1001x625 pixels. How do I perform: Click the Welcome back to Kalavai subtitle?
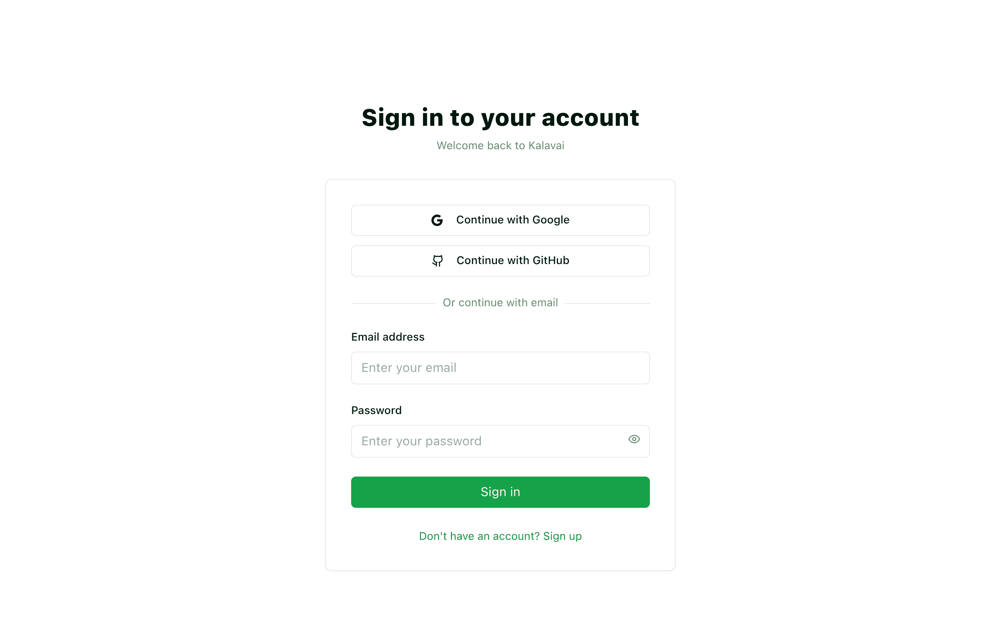pyautogui.click(x=500, y=145)
